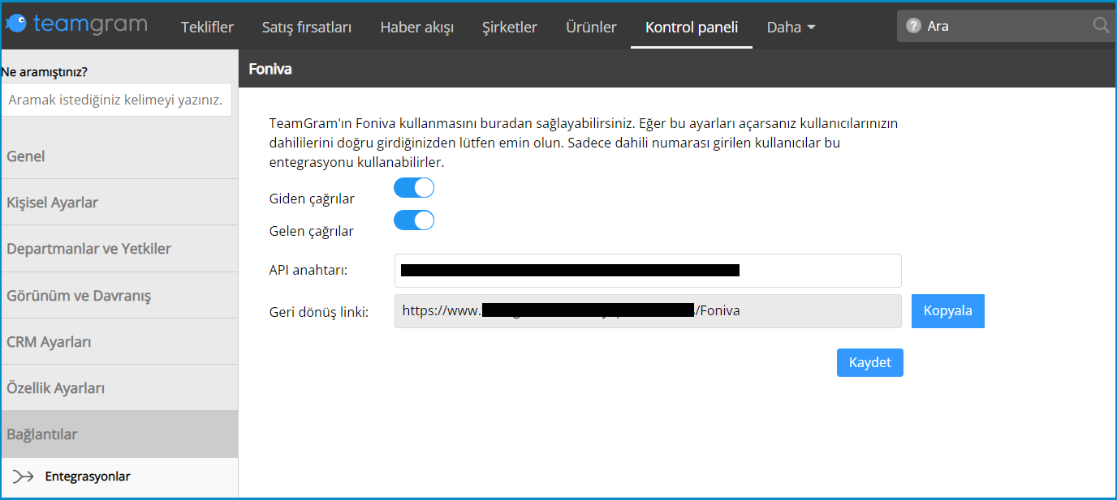The height and width of the screenshot is (500, 1117).
Task: Open the Ürünler tab
Action: click(x=591, y=27)
